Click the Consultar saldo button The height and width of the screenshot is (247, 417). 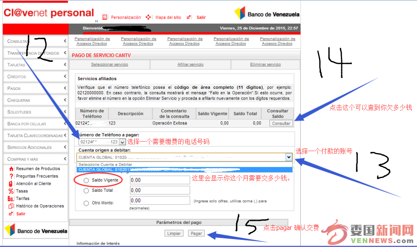281,123
